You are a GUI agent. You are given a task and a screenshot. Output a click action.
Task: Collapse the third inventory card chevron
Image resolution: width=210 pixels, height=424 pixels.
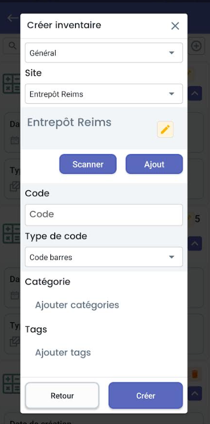click(195, 393)
